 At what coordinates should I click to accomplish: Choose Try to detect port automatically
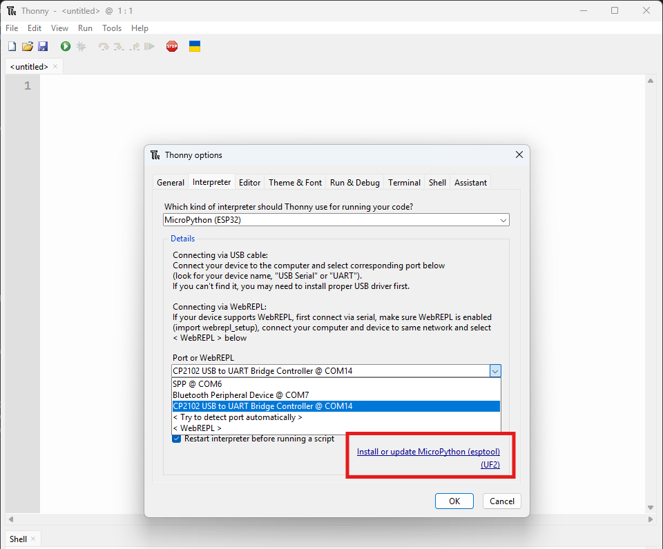(x=336, y=417)
